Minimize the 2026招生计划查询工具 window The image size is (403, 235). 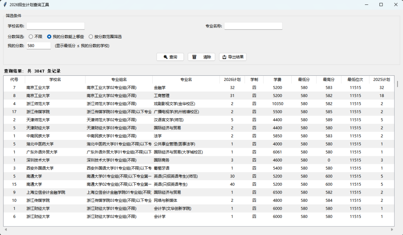(x=366, y=4)
